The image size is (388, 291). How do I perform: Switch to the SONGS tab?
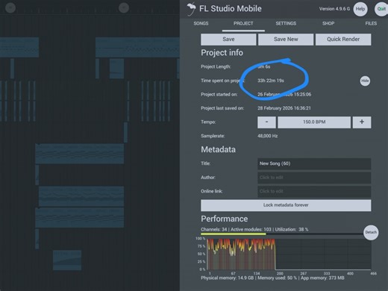(201, 23)
